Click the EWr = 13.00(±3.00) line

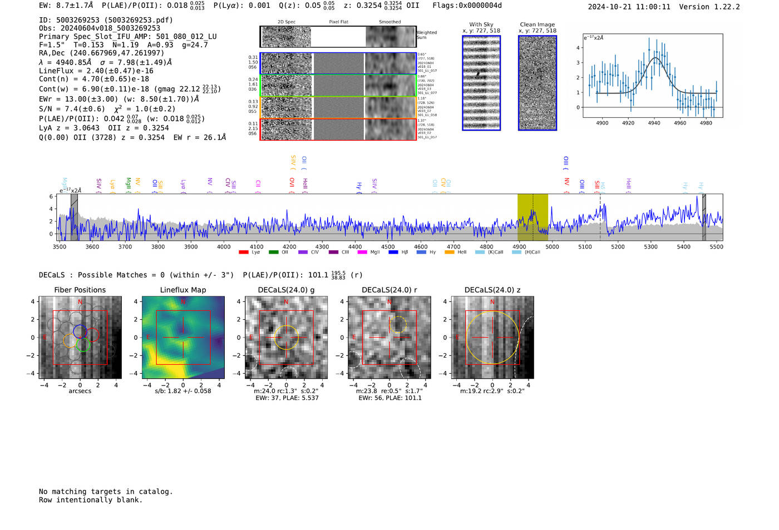click(119, 99)
